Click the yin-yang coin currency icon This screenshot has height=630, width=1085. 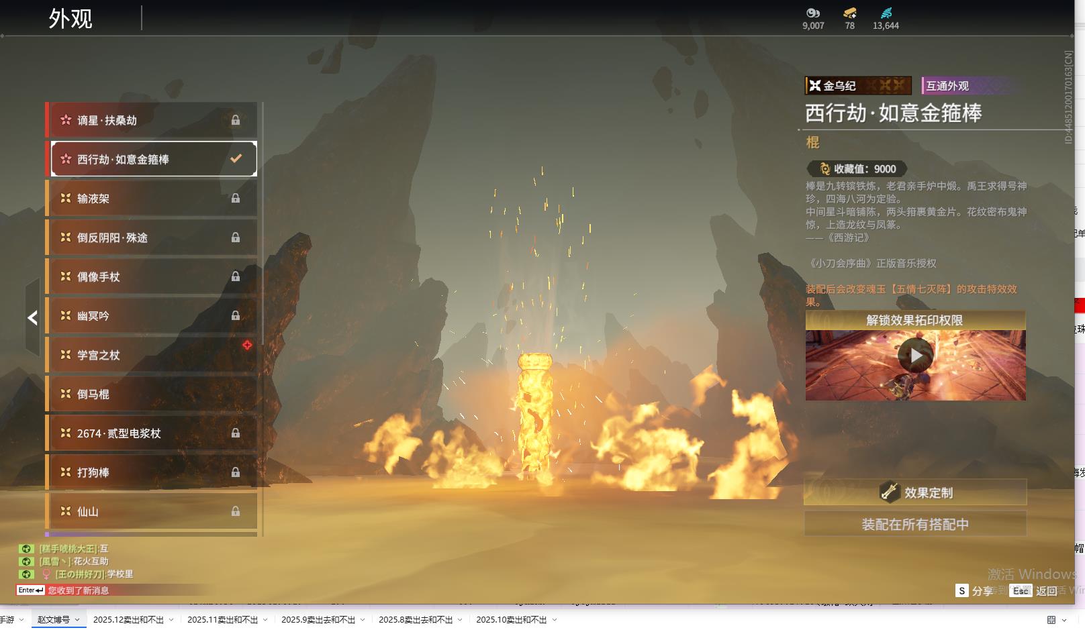click(812, 13)
